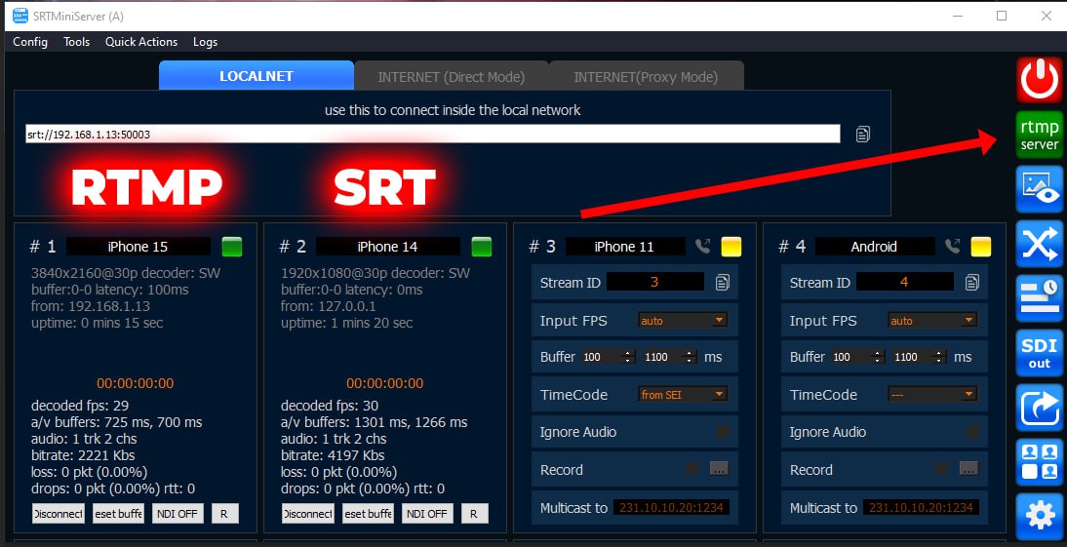Click the Stream ID 3 value field
This screenshot has height=547, width=1067.
coord(655,282)
